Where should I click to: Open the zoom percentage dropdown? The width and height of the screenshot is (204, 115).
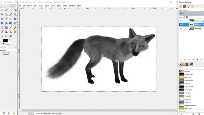click(x=41, y=113)
